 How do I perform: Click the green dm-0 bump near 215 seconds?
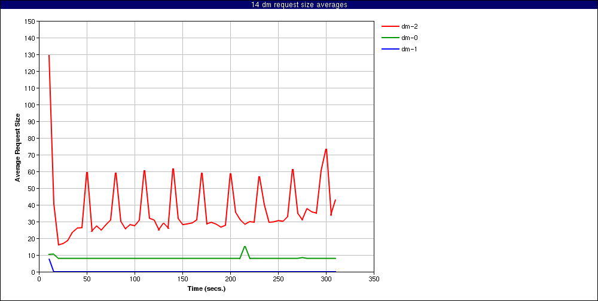245,247
